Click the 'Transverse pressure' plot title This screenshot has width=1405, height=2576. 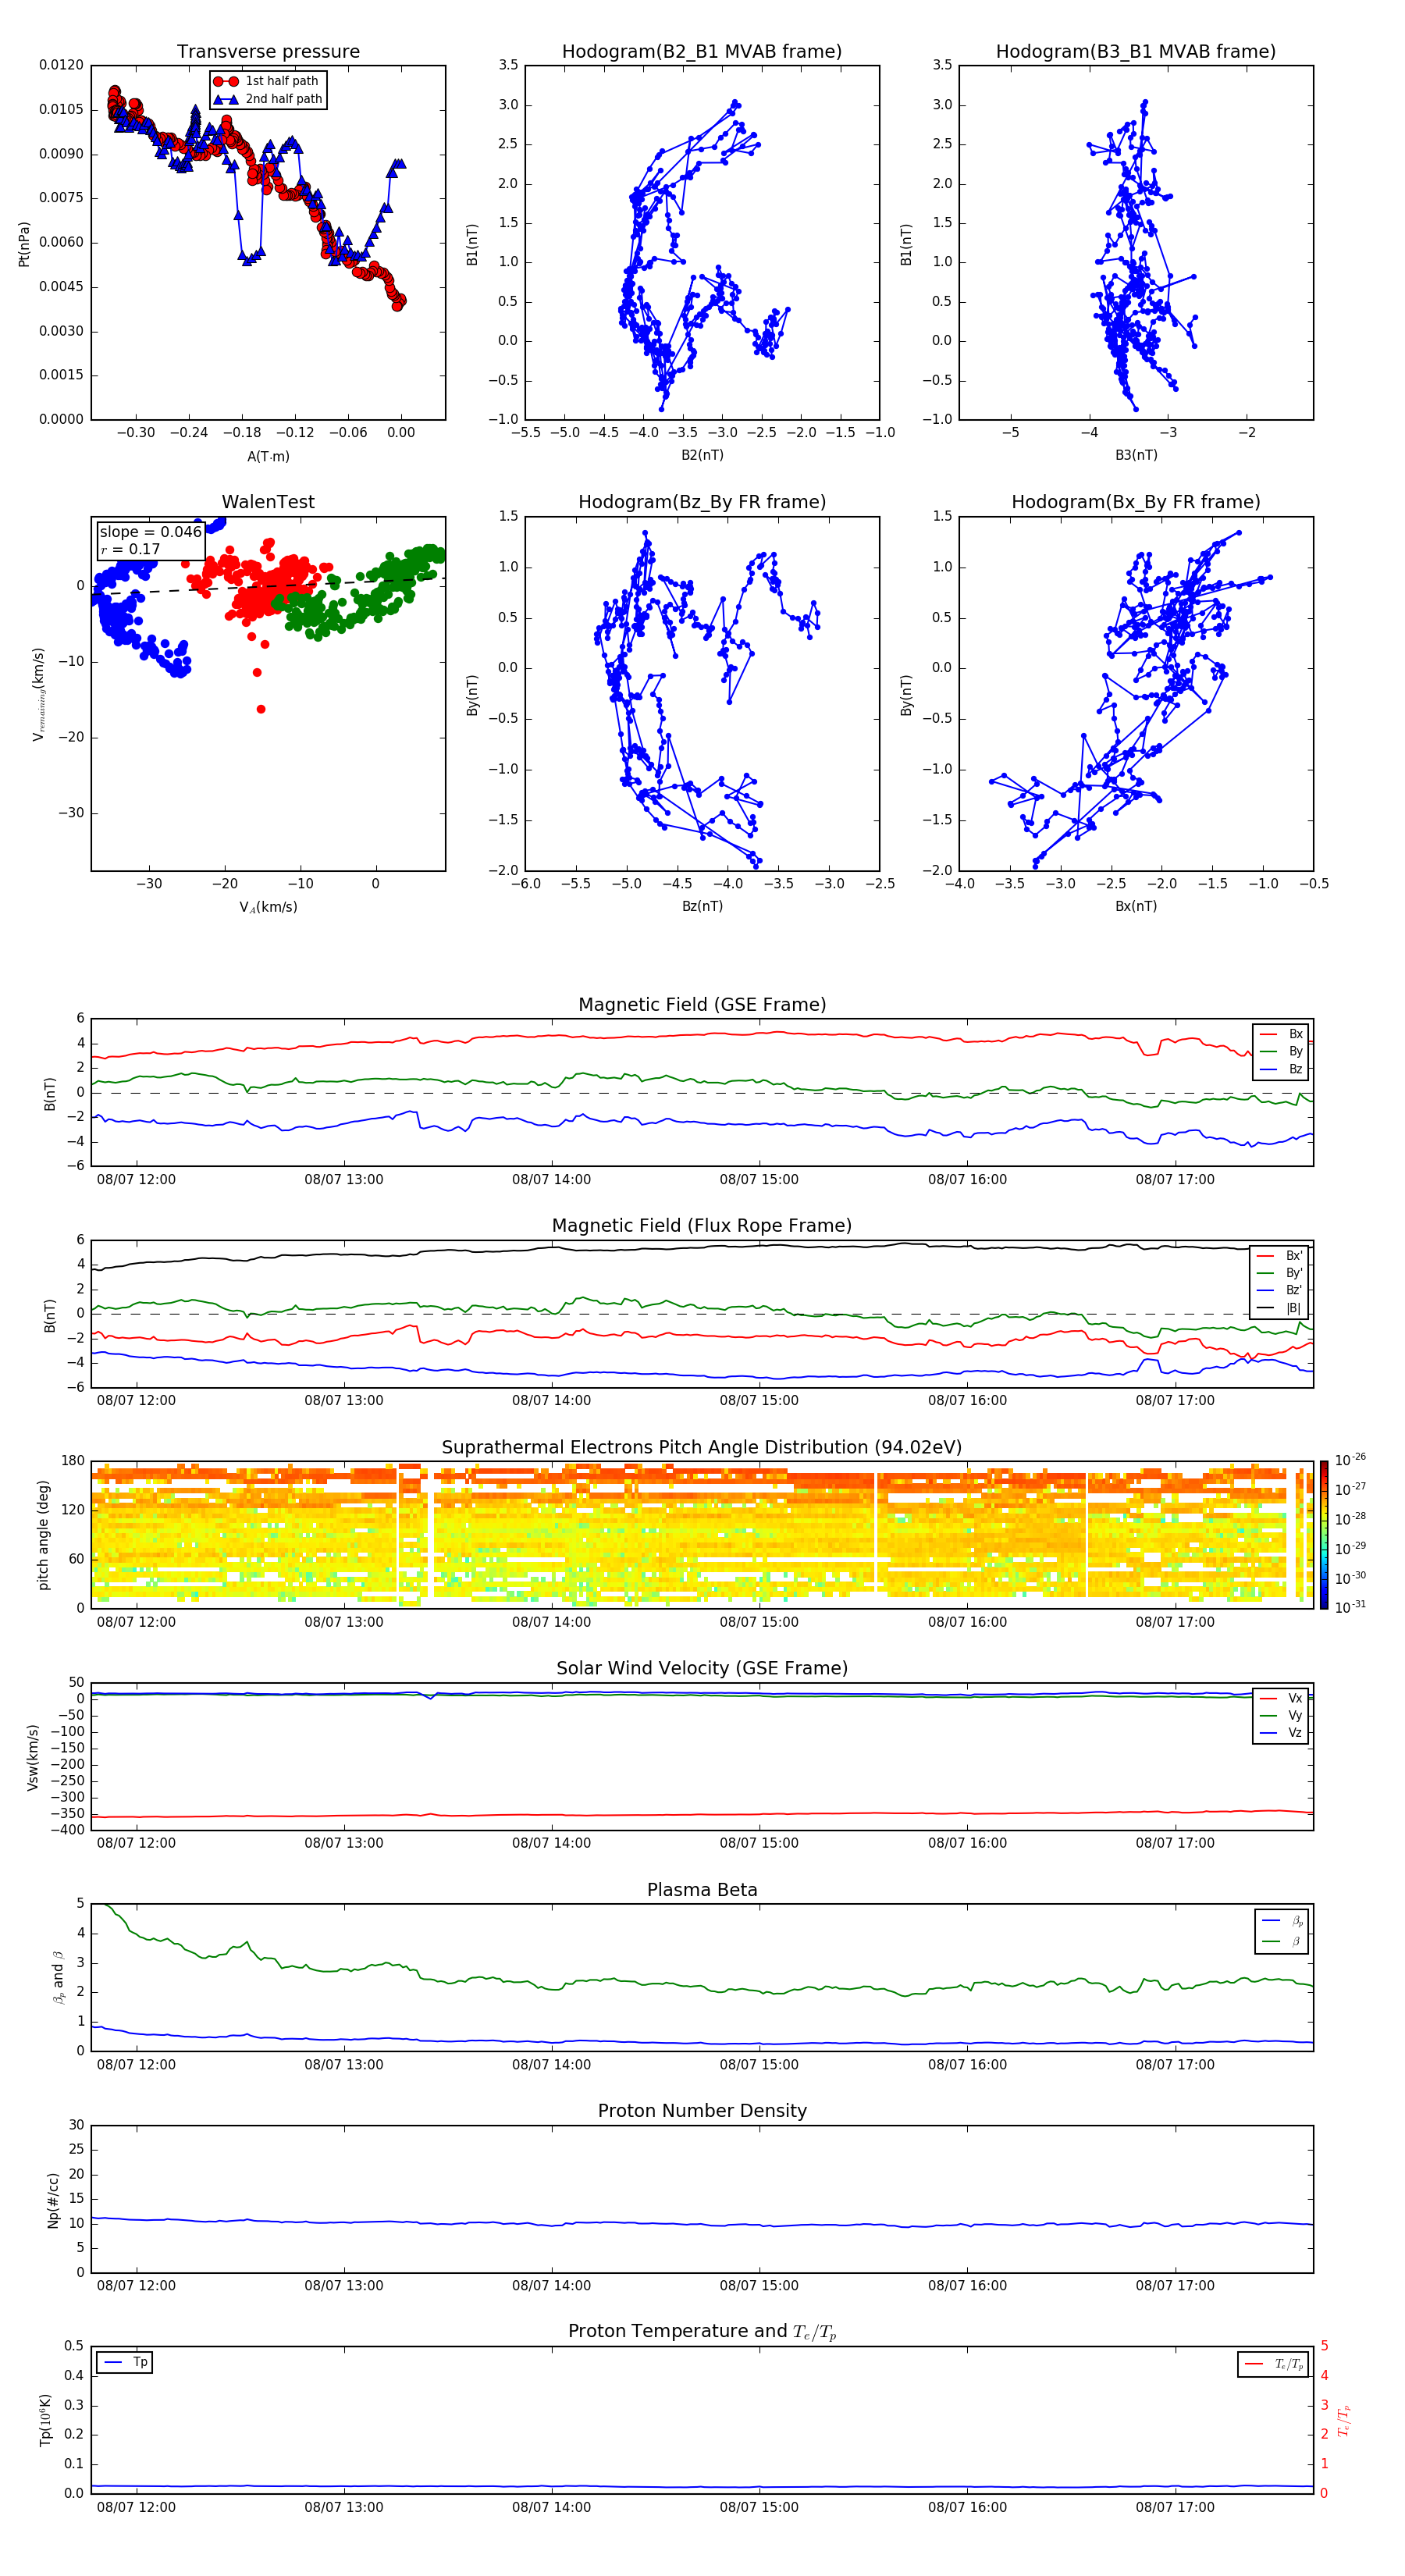click(268, 51)
